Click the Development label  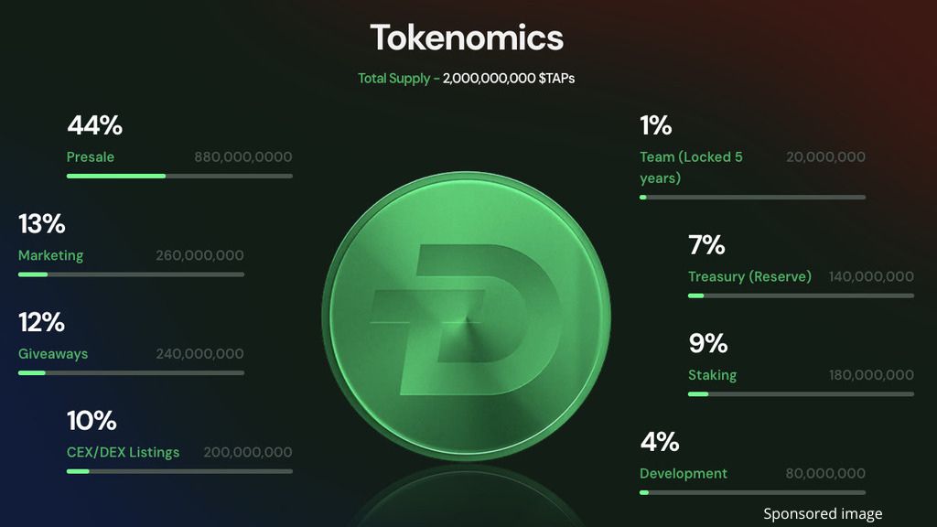[684, 473]
